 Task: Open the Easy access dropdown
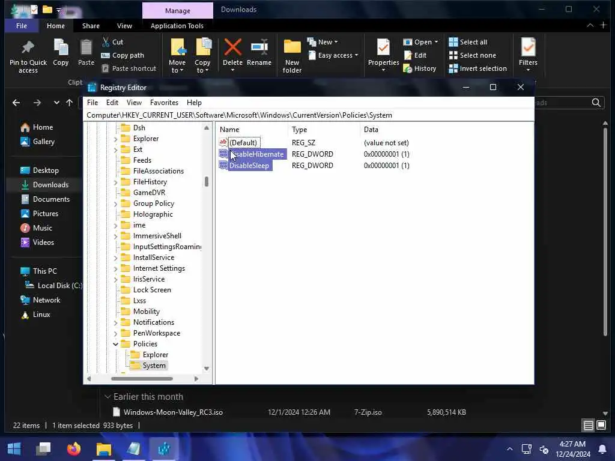click(x=333, y=55)
